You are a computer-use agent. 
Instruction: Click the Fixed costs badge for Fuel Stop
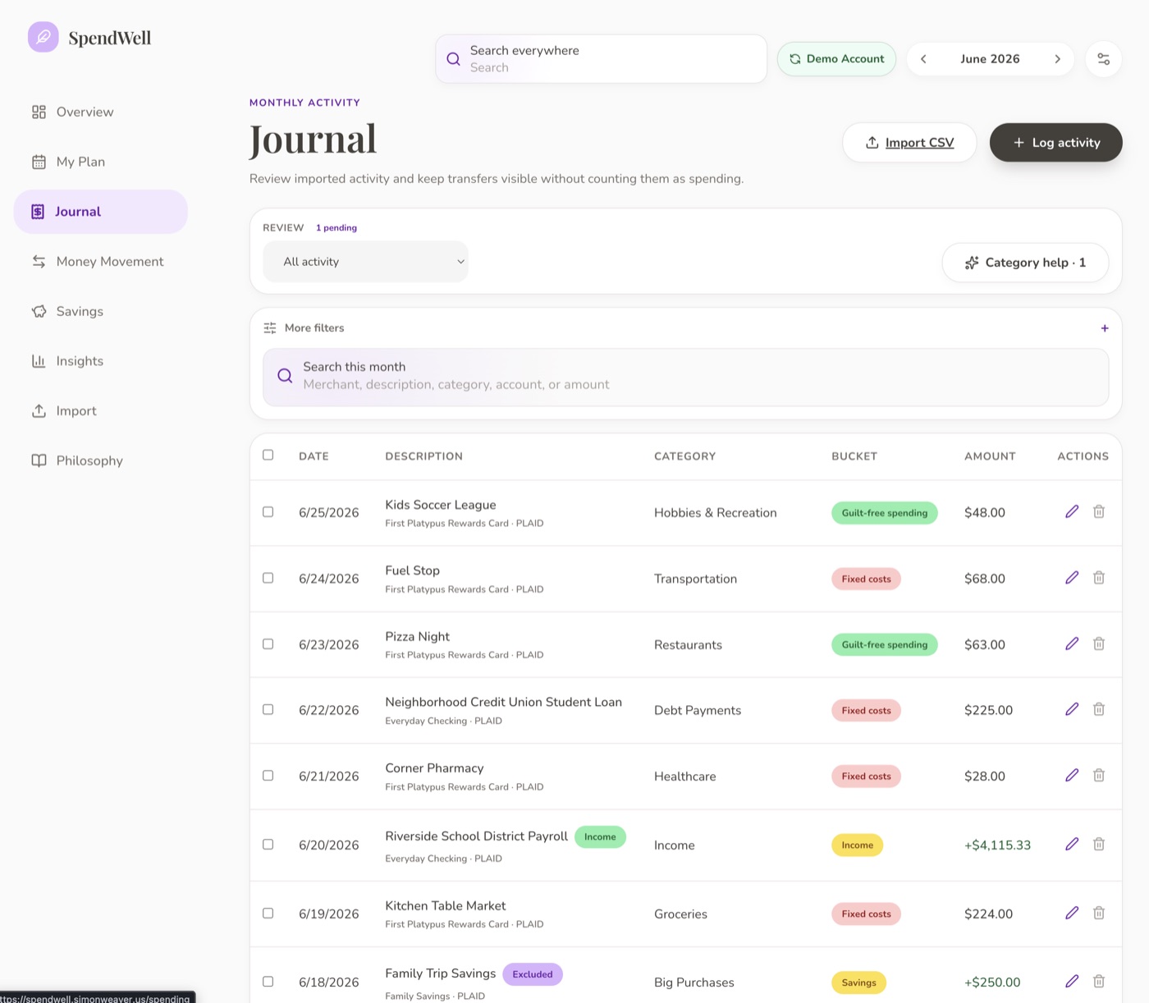866,579
